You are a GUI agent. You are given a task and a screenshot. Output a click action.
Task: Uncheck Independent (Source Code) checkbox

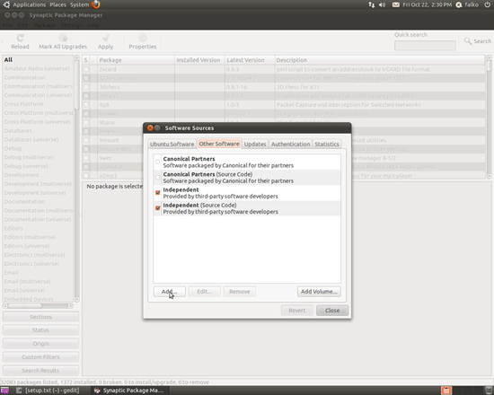pos(158,208)
